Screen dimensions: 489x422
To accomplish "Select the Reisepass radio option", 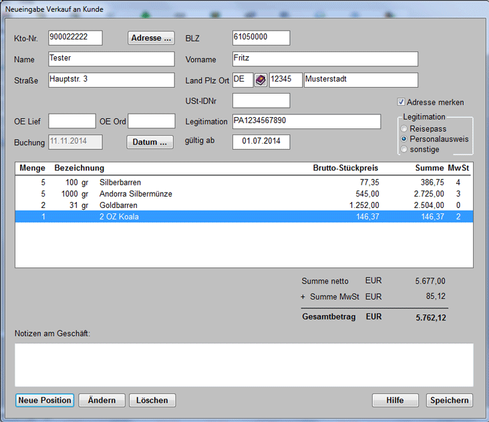I will pyautogui.click(x=403, y=128).
